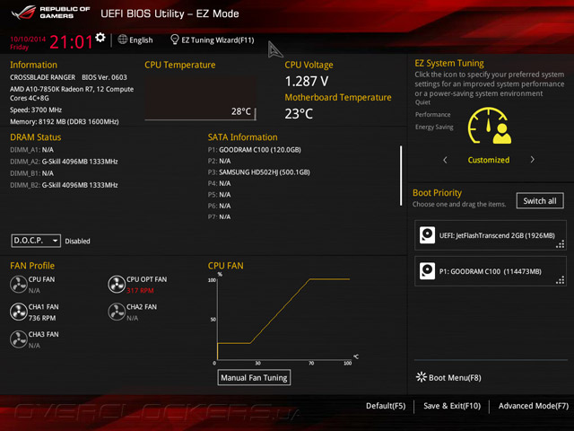Click the DIMM_A1 N/A entry
This screenshot has width=574, height=431.
(32, 150)
